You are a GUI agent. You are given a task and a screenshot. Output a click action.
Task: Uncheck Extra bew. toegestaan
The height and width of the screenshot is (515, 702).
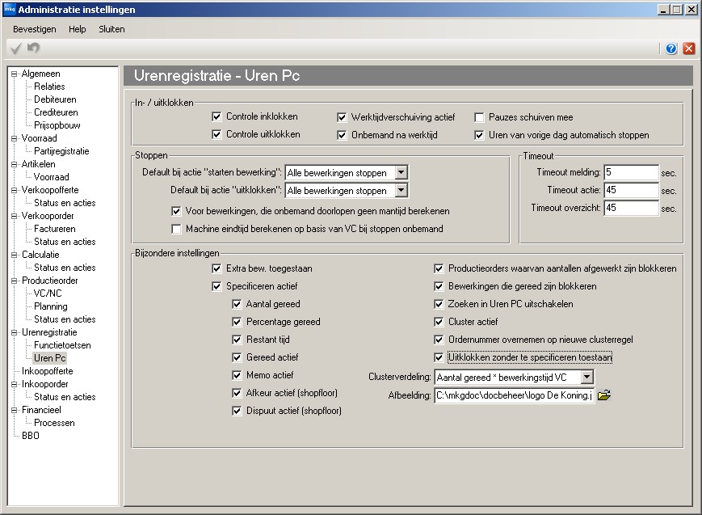[216, 268]
